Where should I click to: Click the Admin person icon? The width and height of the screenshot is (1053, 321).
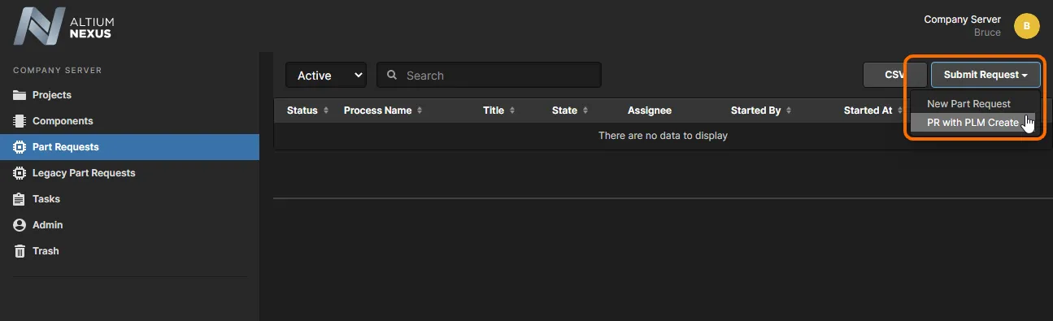(x=20, y=225)
